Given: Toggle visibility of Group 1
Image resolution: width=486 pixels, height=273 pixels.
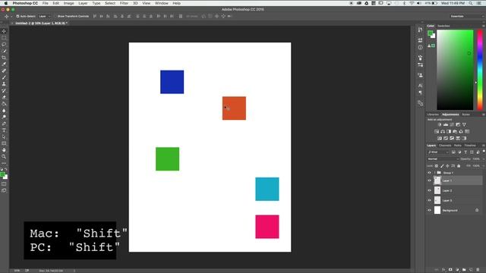Looking at the screenshot, I should [429, 173].
